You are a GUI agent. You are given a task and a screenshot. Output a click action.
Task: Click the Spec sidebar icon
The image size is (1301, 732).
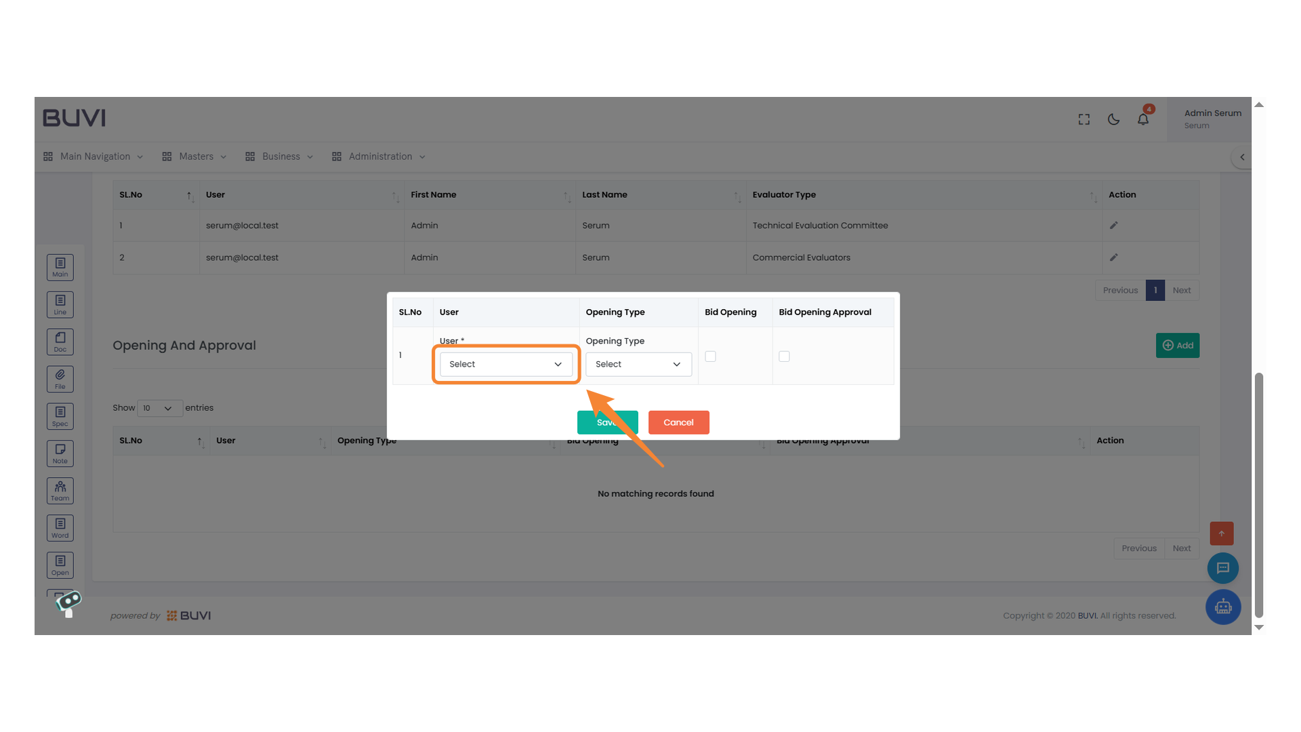pos(60,415)
